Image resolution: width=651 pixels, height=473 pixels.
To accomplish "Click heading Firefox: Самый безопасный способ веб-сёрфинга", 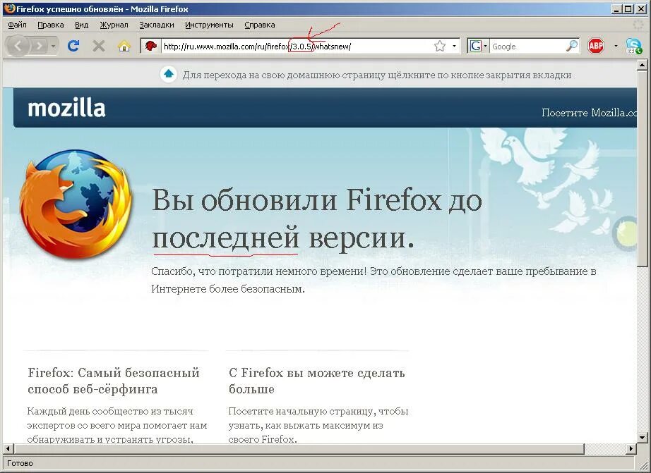I will 114,381.
